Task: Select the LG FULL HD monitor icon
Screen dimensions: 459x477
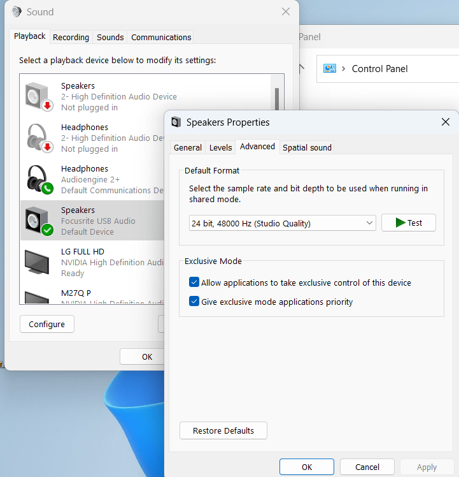Action: pyautogui.click(x=37, y=261)
